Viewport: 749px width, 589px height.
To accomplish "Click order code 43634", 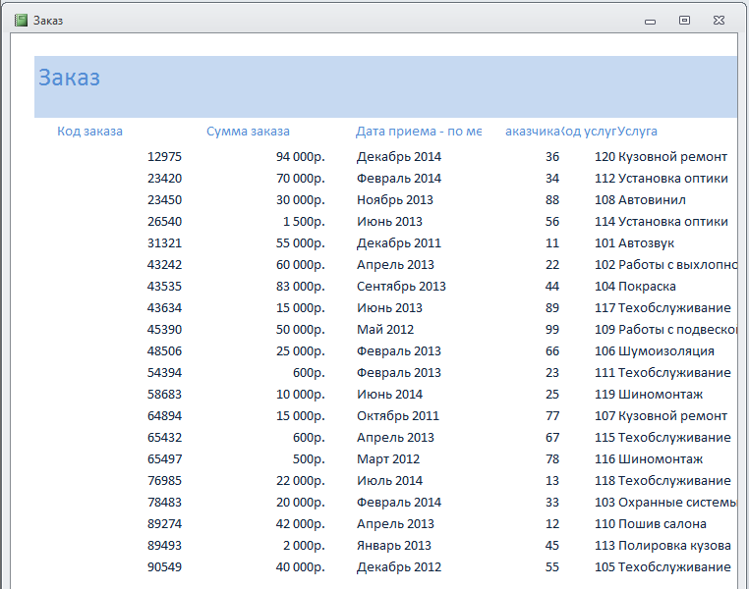I will click(x=164, y=308).
